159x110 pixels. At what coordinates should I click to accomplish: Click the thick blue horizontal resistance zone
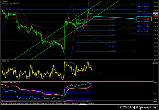65,10
